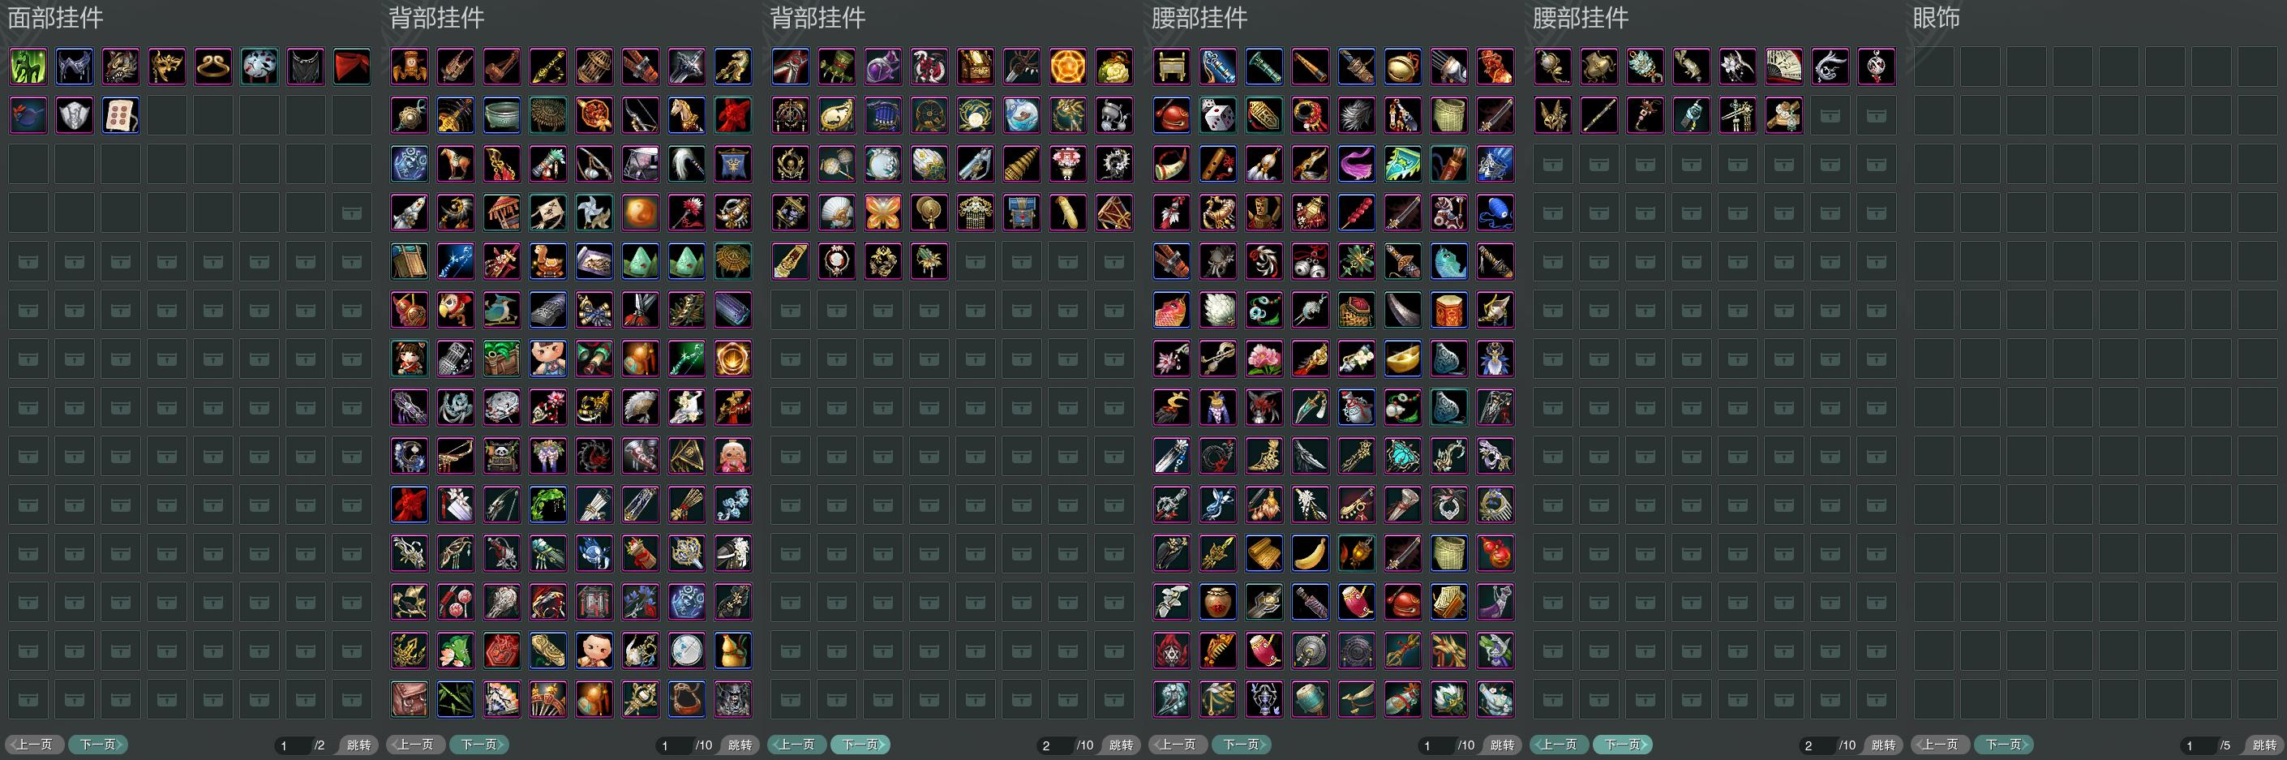Screen dimensions: 2287x760
Task: Go to next page of 面部挂件
Action: pos(99,745)
